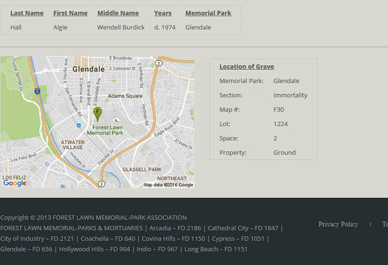Image resolution: width=388 pixels, height=265 pixels.
Task: Click the Los Feliz map label
Action: pyautogui.click(x=14, y=178)
